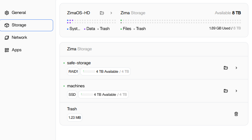Click the 1.23 MB Trash size badge
This screenshot has height=140, width=252.
pos(74,118)
